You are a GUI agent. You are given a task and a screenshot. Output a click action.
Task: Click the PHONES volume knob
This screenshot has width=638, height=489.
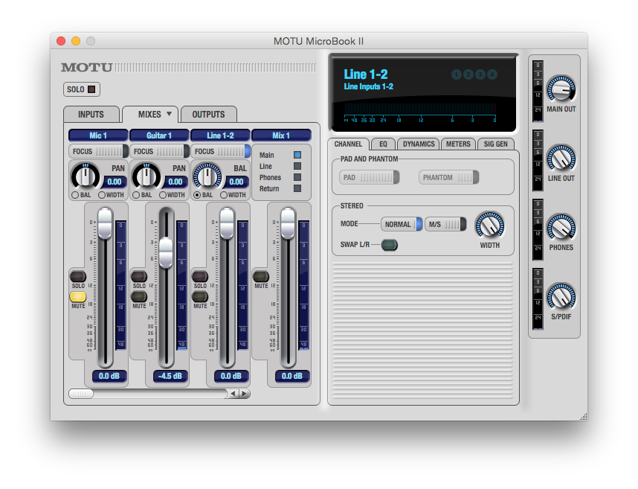561,227
